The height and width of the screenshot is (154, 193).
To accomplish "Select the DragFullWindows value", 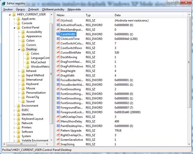I will (x=72, y=66).
